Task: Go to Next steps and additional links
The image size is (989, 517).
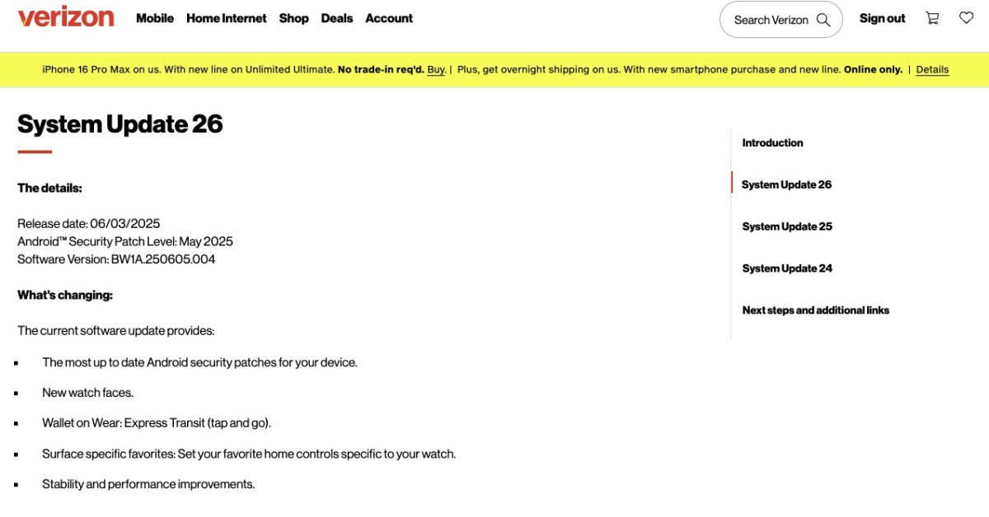Action: [816, 310]
